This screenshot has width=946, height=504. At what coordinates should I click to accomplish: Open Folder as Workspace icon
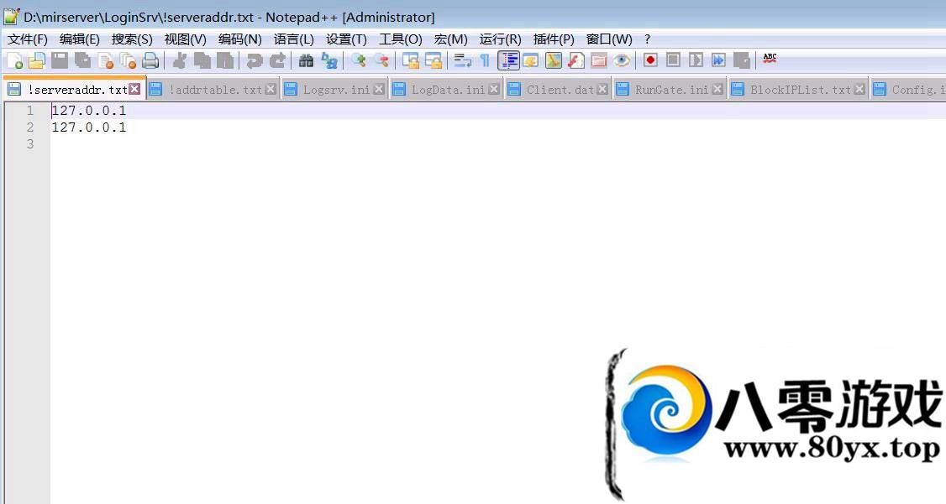point(598,60)
